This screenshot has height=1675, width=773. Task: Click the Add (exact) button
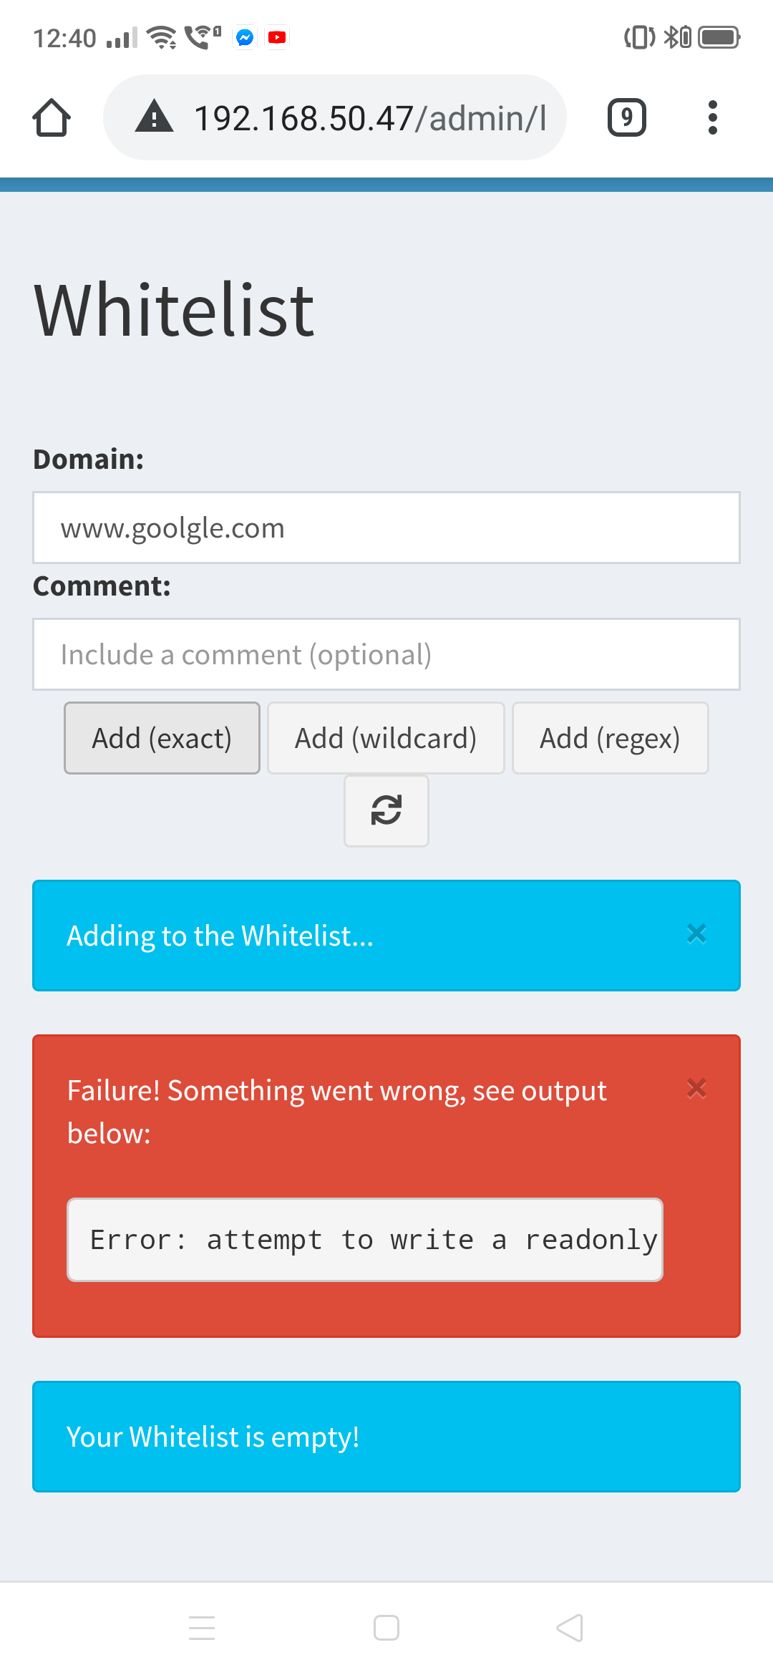[162, 738]
